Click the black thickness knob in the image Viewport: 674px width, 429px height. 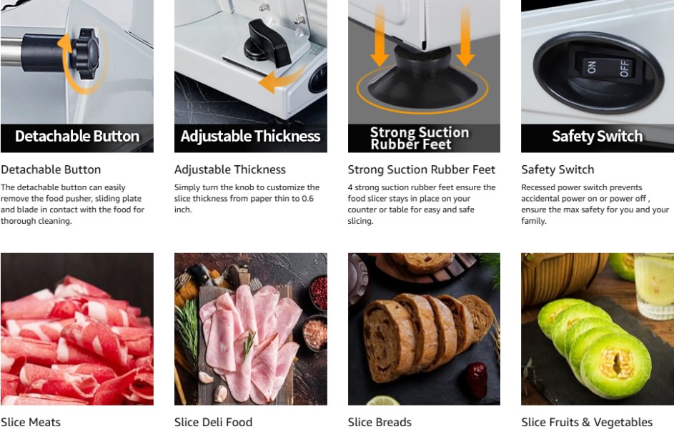pyautogui.click(x=268, y=44)
